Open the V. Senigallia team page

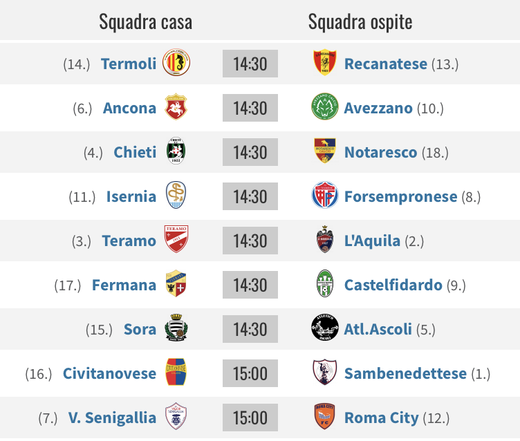coord(112,417)
